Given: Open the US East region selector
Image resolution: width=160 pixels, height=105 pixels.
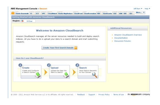Looking at the screenshot, I should (28, 21).
